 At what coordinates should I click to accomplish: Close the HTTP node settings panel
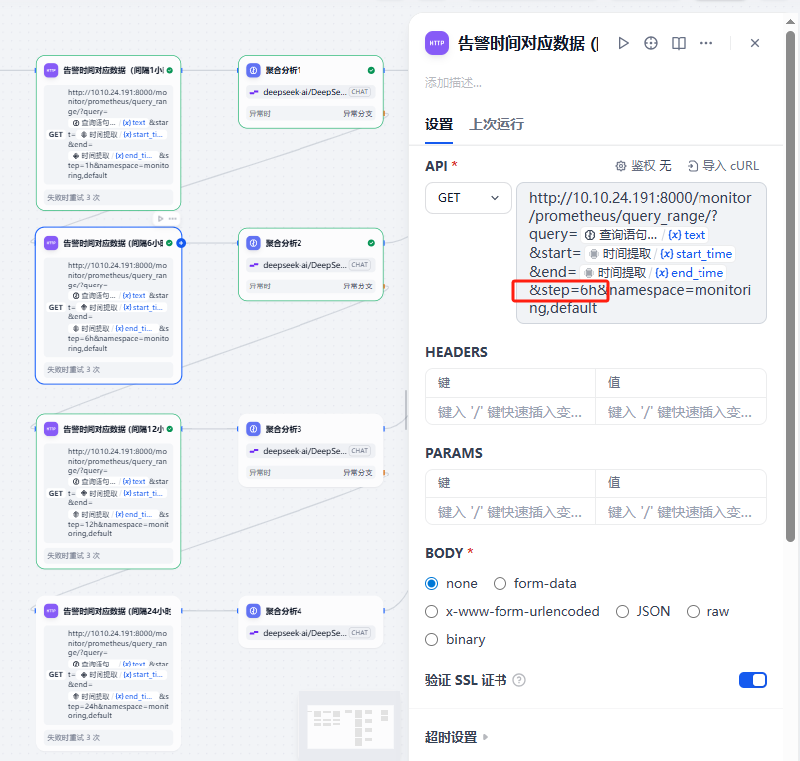755,43
